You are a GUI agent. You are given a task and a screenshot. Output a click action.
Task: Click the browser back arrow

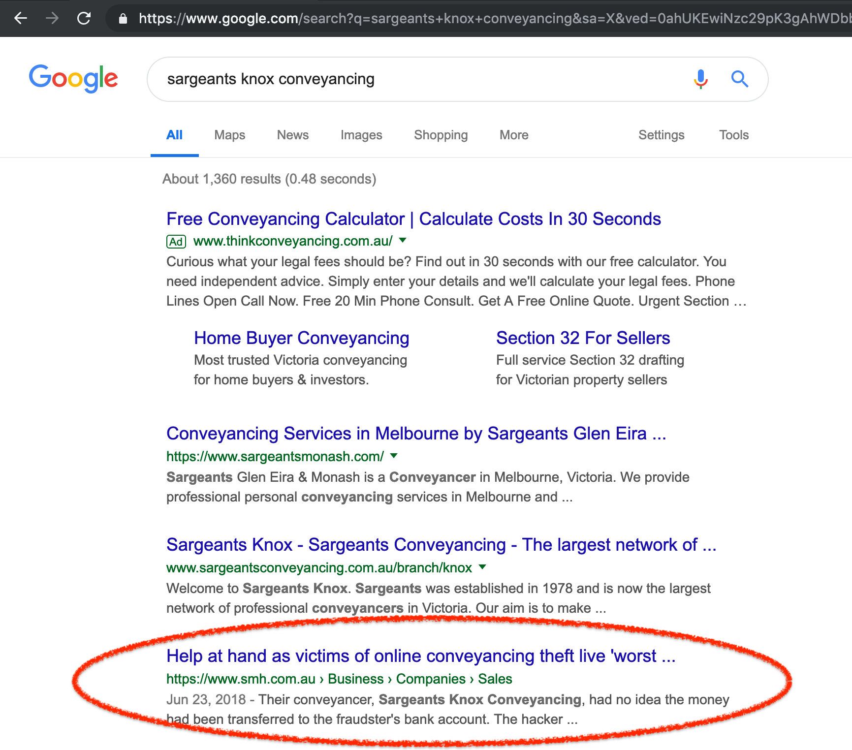click(21, 18)
